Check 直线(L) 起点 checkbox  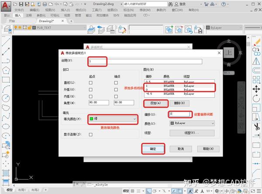[x=90, y=83]
